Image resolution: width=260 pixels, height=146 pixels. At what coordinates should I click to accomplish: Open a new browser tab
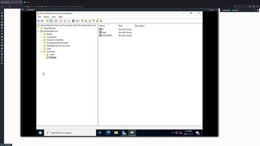pos(48,2)
